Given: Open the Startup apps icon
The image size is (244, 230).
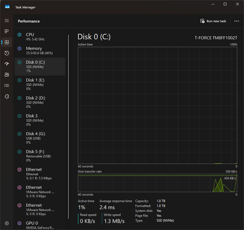Looking at the screenshot, I should pyautogui.click(x=7, y=64).
